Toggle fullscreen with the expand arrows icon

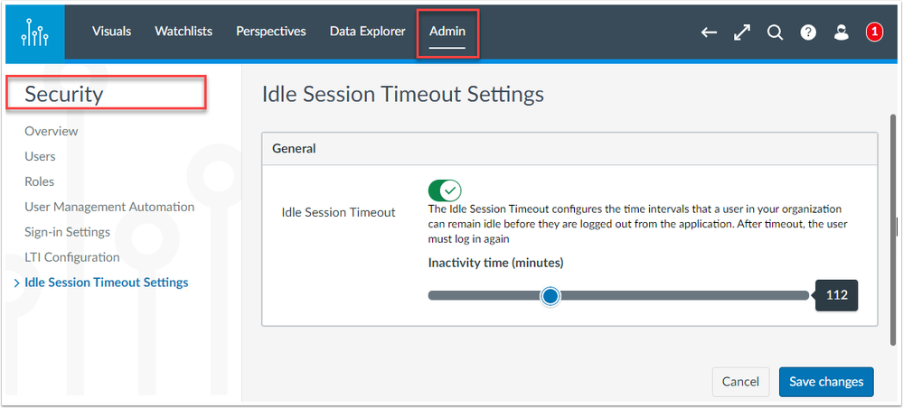click(x=742, y=32)
